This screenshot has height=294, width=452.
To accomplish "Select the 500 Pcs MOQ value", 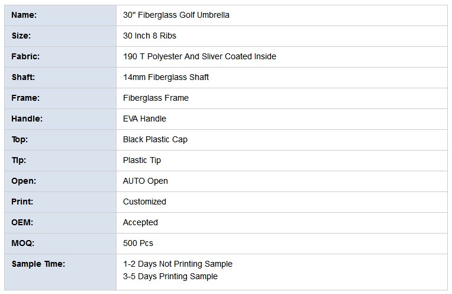I will 138,244.
